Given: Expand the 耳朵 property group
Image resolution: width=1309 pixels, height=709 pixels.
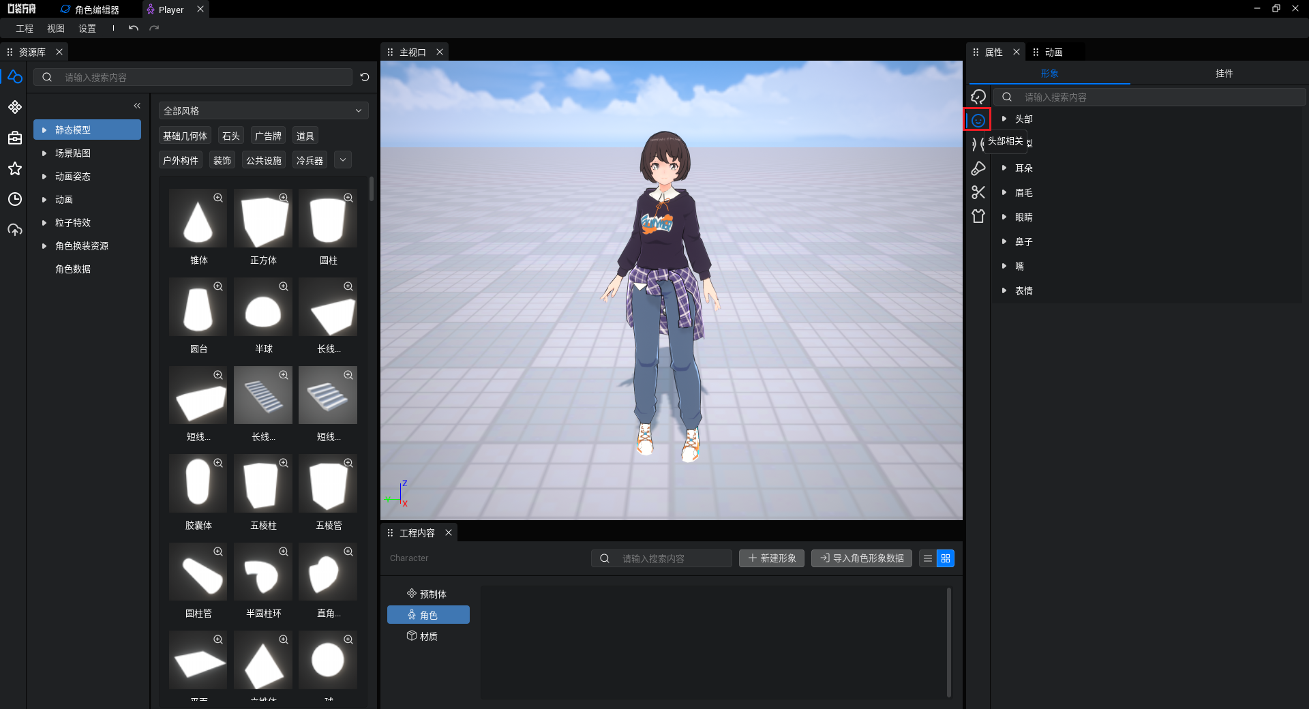Looking at the screenshot, I should click(1004, 168).
